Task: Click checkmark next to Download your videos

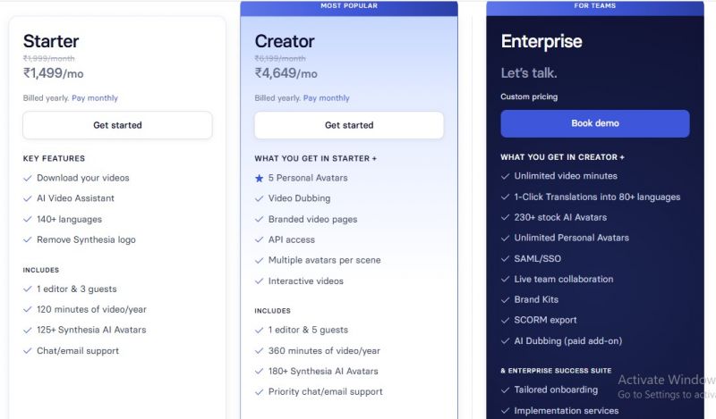Action: 28,179
